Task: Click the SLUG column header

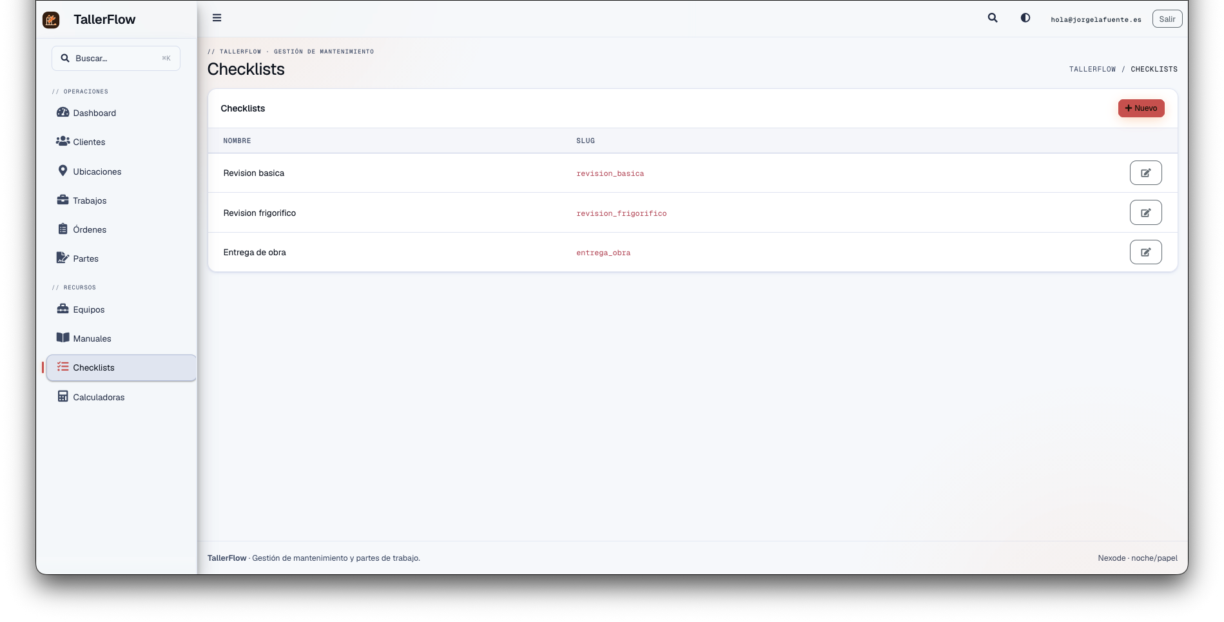Action: tap(585, 141)
